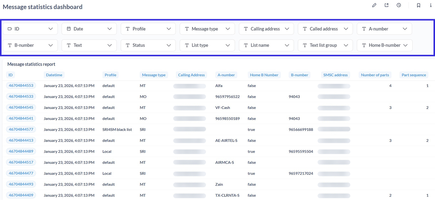Open message ID 46704844545
The width and height of the screenshot is (435, 200).
(21, 107)
